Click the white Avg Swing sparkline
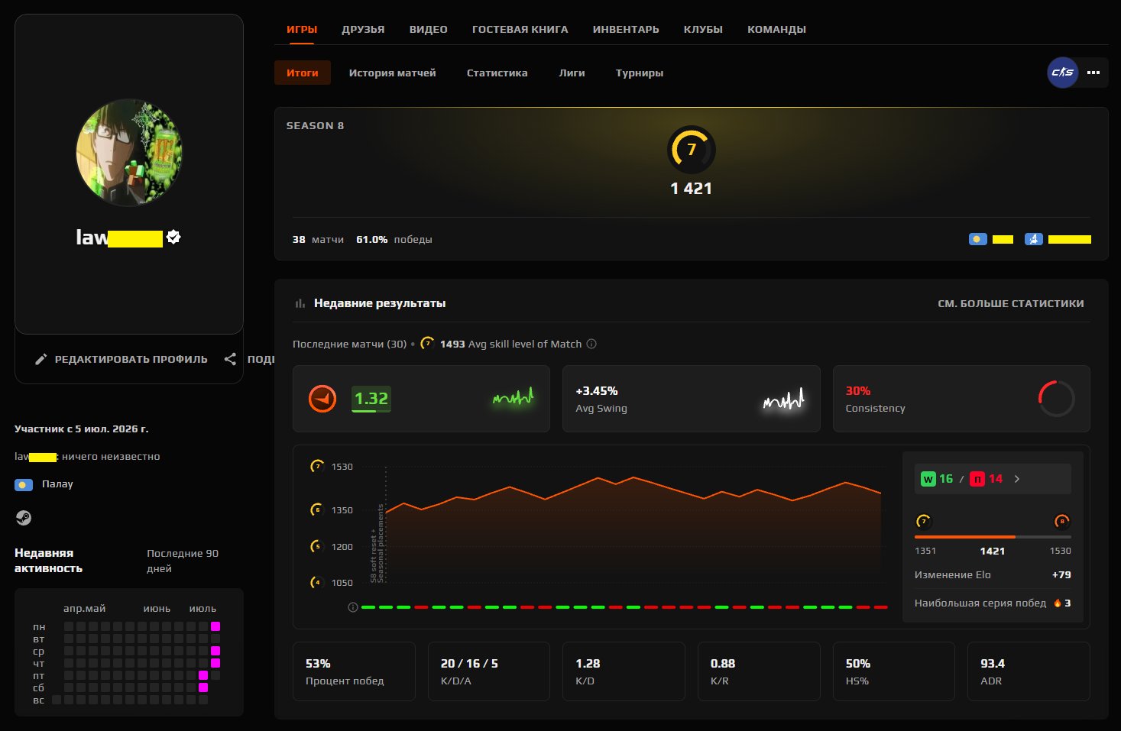The image size is (1121, 731). [x=784, y=399]
